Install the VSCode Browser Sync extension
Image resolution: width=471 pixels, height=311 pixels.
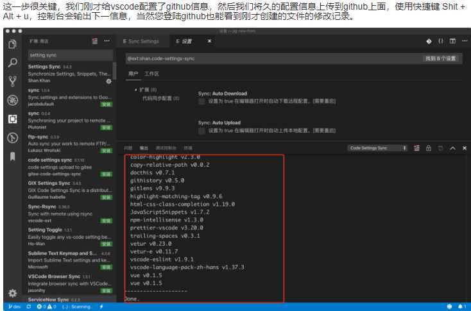pyautogui.click(x=107, y=290)
